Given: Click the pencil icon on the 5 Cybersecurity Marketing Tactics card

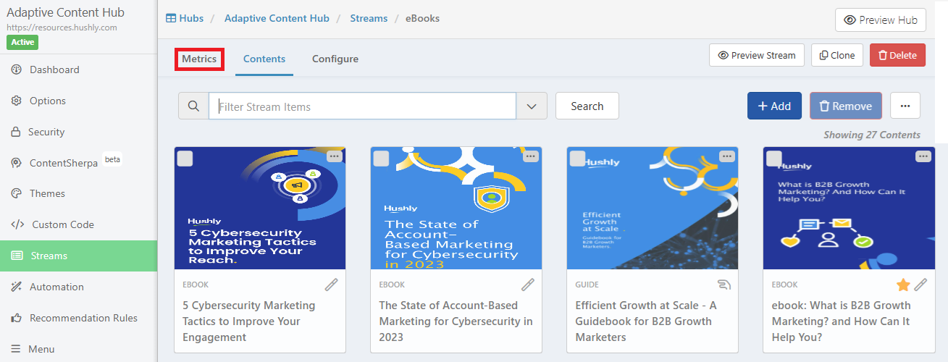Looking at the screenshot, I should point(331,285).
